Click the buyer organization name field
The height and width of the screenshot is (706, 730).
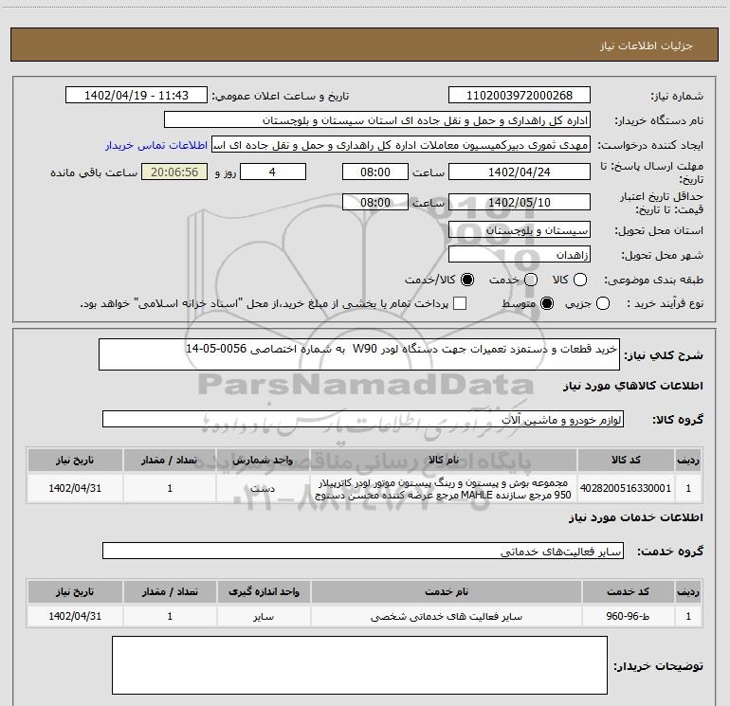click(377, 119)
